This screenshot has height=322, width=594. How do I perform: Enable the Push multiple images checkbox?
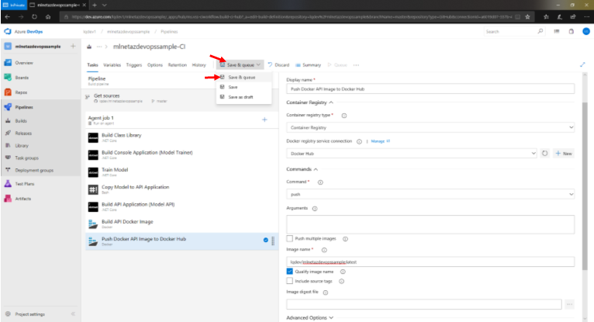click(290, 239)
